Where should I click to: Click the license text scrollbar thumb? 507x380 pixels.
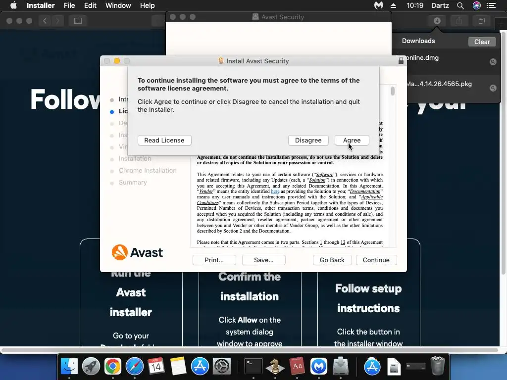point(393,91)
